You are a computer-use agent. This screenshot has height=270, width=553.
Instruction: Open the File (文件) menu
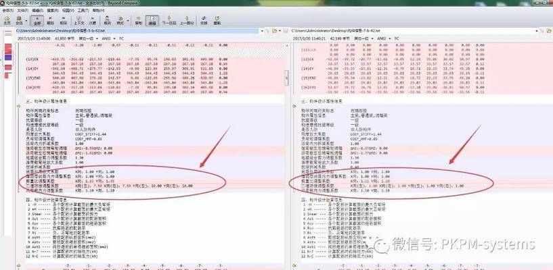[22, 11]
